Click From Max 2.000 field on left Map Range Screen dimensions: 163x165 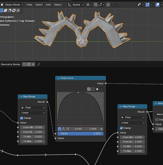(33, 132)
